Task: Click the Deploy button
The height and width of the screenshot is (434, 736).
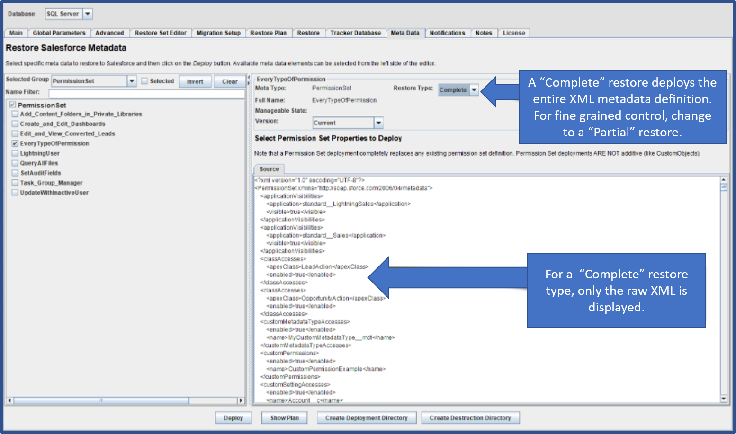Action: [233, 418]
